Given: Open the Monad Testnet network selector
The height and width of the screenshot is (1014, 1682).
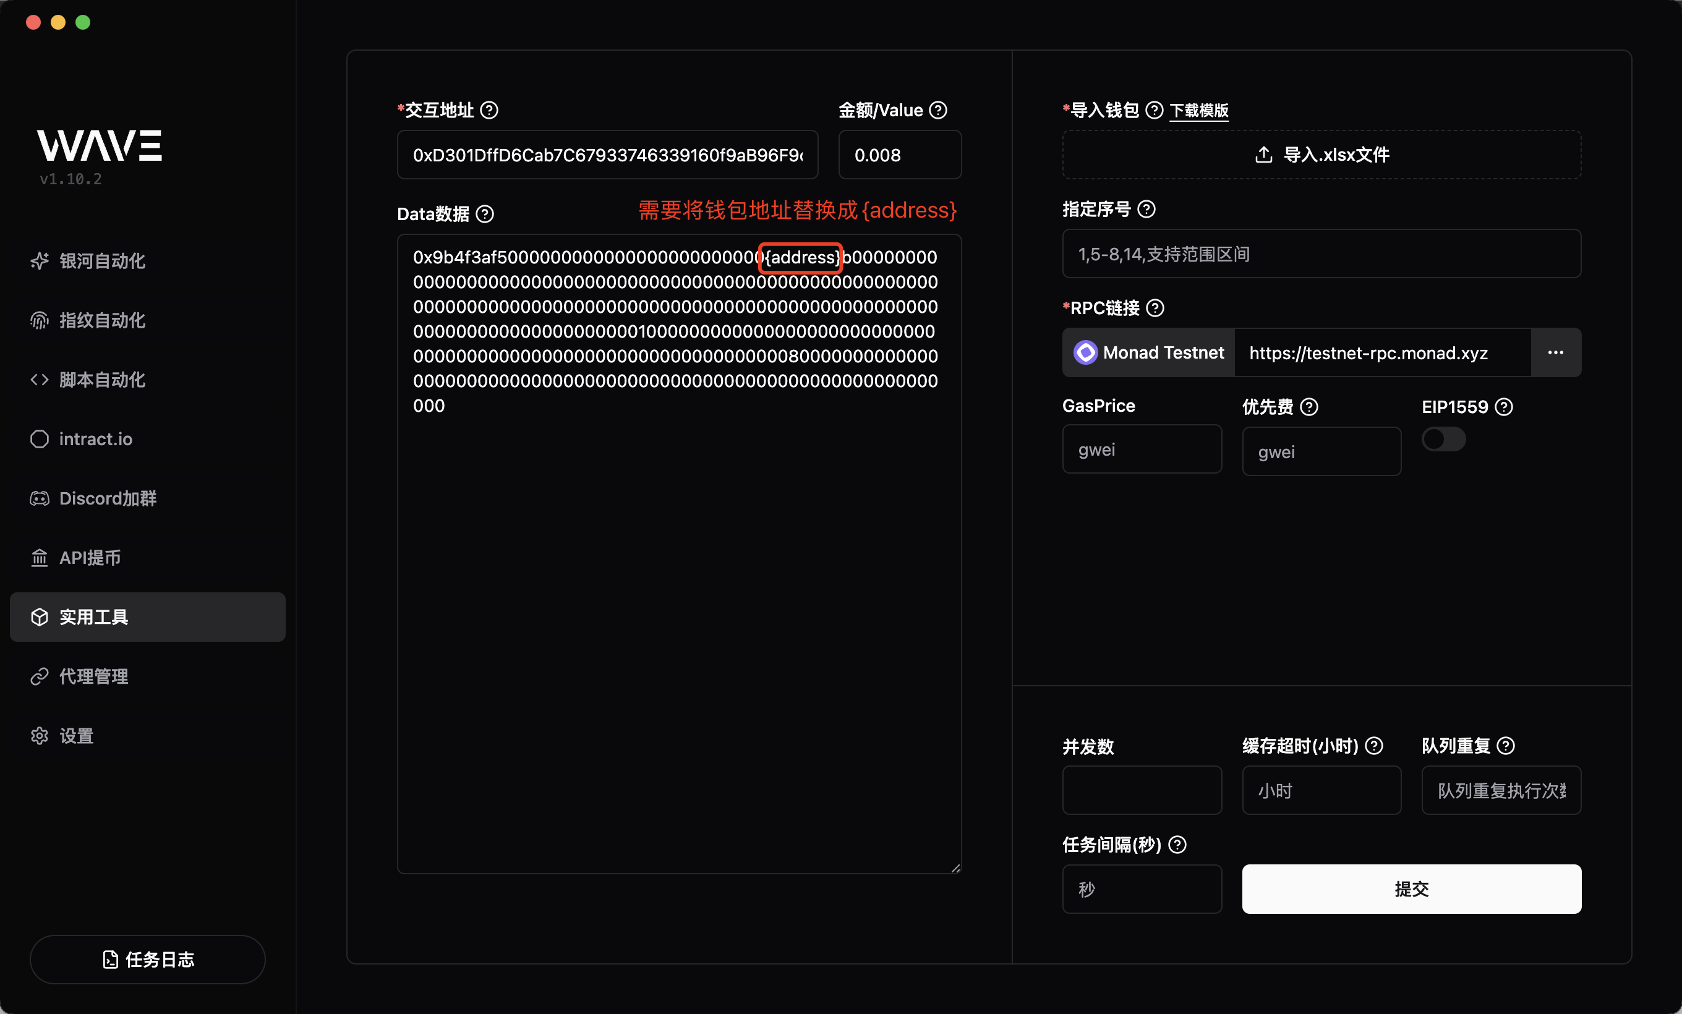Looking at the screenshot, I should [1148, 353].
